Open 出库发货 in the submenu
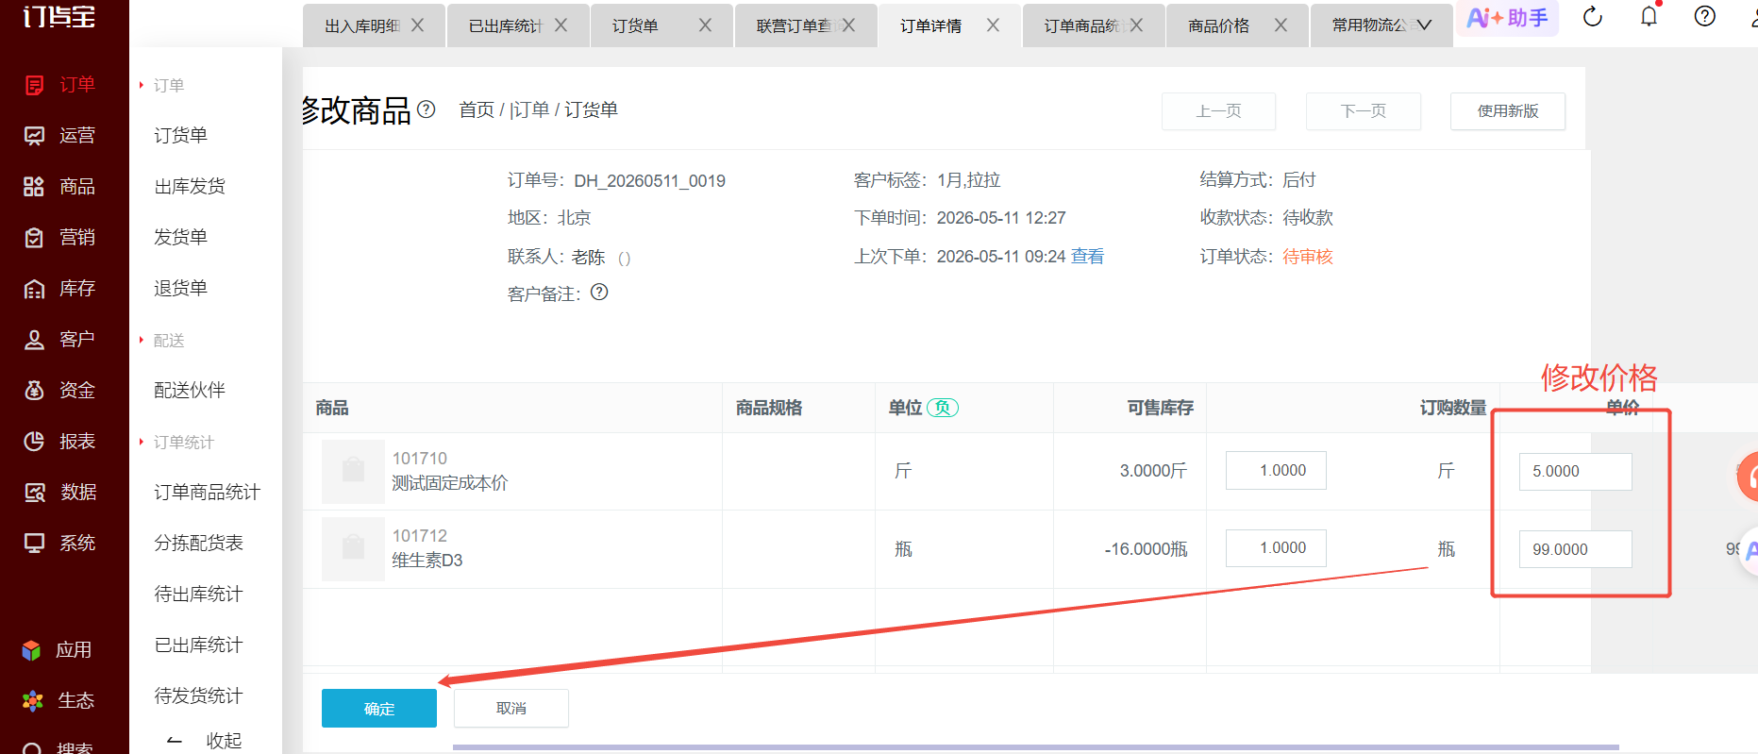The height and width of the screenshot is (754, 1758). (x=190, y=187)
